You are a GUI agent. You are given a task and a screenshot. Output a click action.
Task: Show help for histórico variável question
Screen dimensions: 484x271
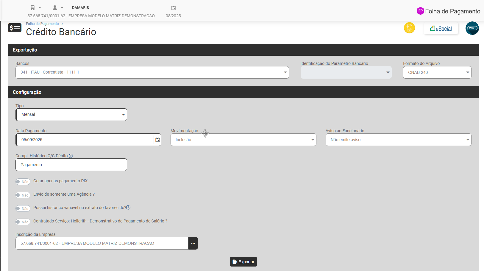point(128,208)
